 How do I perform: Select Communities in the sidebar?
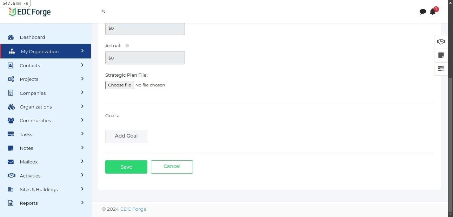(x=35, y=120)
